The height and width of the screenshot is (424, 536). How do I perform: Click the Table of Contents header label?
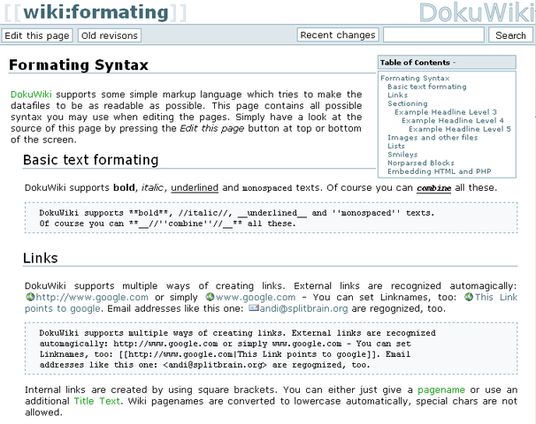(415, 63)
